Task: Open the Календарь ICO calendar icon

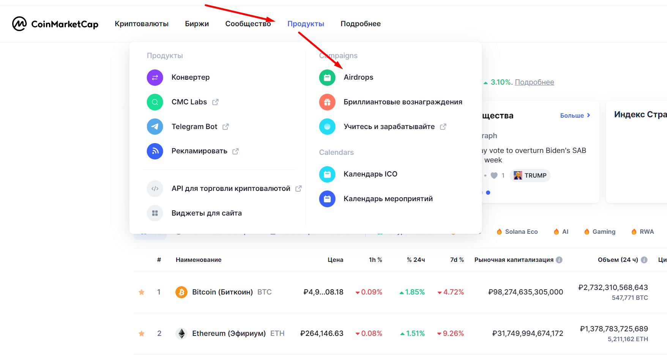Action: pos(327,174)
